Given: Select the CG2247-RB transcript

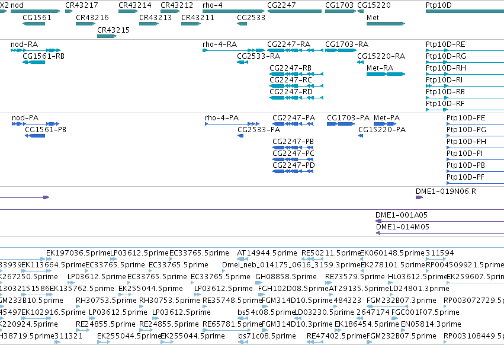Looking at the screenshot, I should [291, 68].
